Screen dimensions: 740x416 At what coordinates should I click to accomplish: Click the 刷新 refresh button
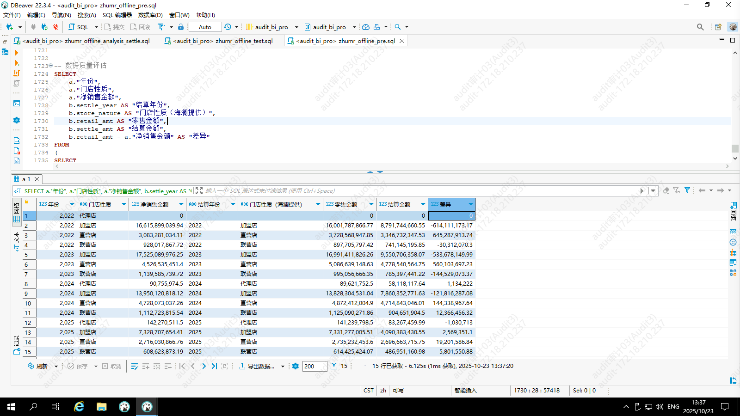pyautogui.click(x=37, y=366)
